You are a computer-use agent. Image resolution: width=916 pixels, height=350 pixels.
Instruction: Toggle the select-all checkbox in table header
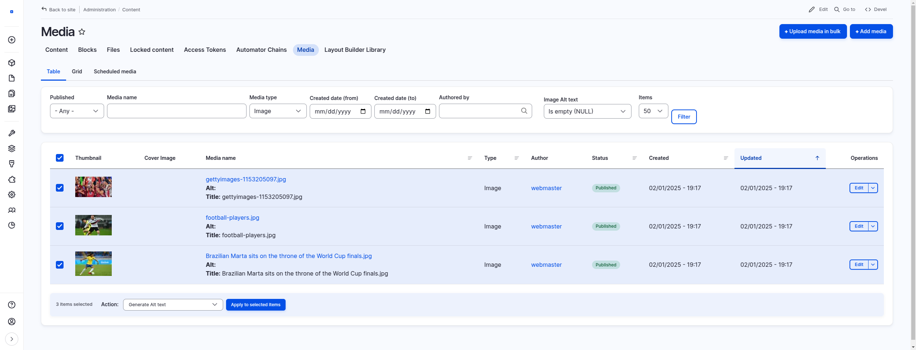coord(60,158)
